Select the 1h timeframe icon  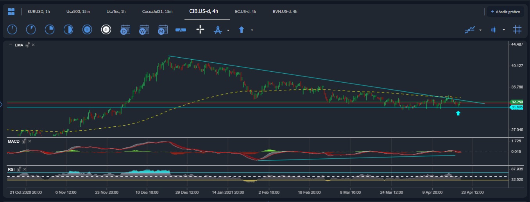(87, 30)
